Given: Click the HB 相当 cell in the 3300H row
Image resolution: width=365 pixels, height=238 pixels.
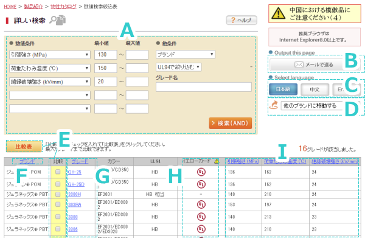Looking at the screenshot, I should click(x=155, y=194).
